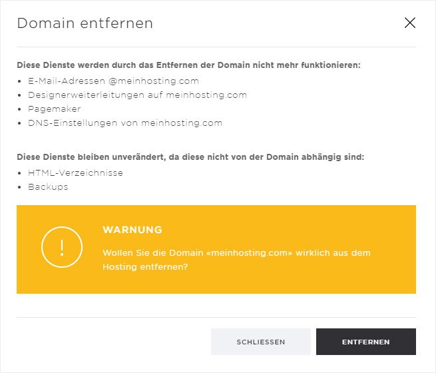Click bullet point beside Pagemaker

tap(19, 109)
